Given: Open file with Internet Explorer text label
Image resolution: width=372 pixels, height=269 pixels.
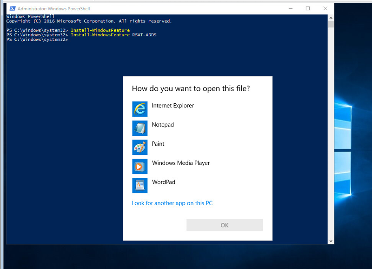Looking at the screenshot, I should click(173, 106).
